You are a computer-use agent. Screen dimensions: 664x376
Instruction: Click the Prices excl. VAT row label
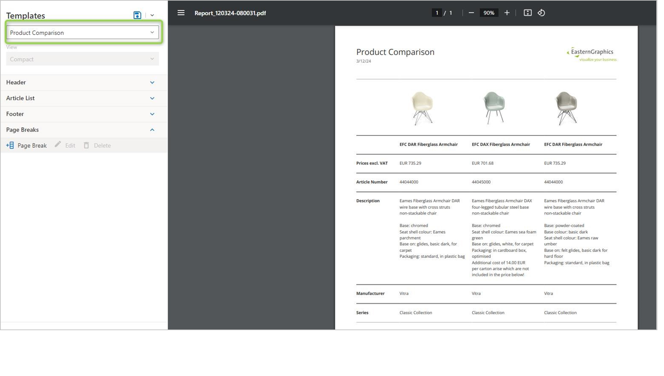point(372,163)
